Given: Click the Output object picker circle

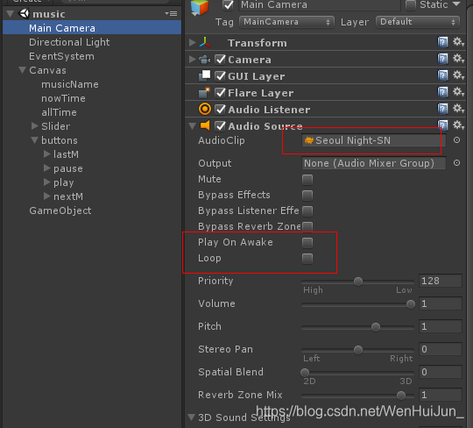Looking at the screenshot, I should coord(456,163).
